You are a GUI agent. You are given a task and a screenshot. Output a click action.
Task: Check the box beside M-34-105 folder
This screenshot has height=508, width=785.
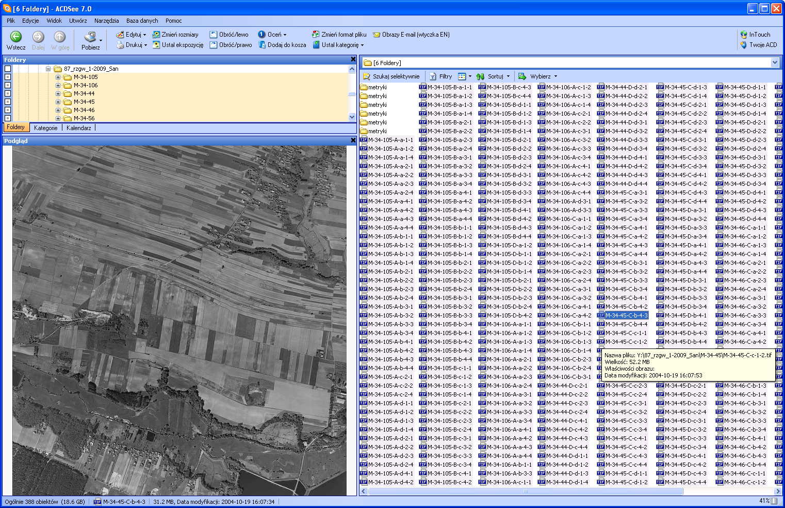click(8, 77)
